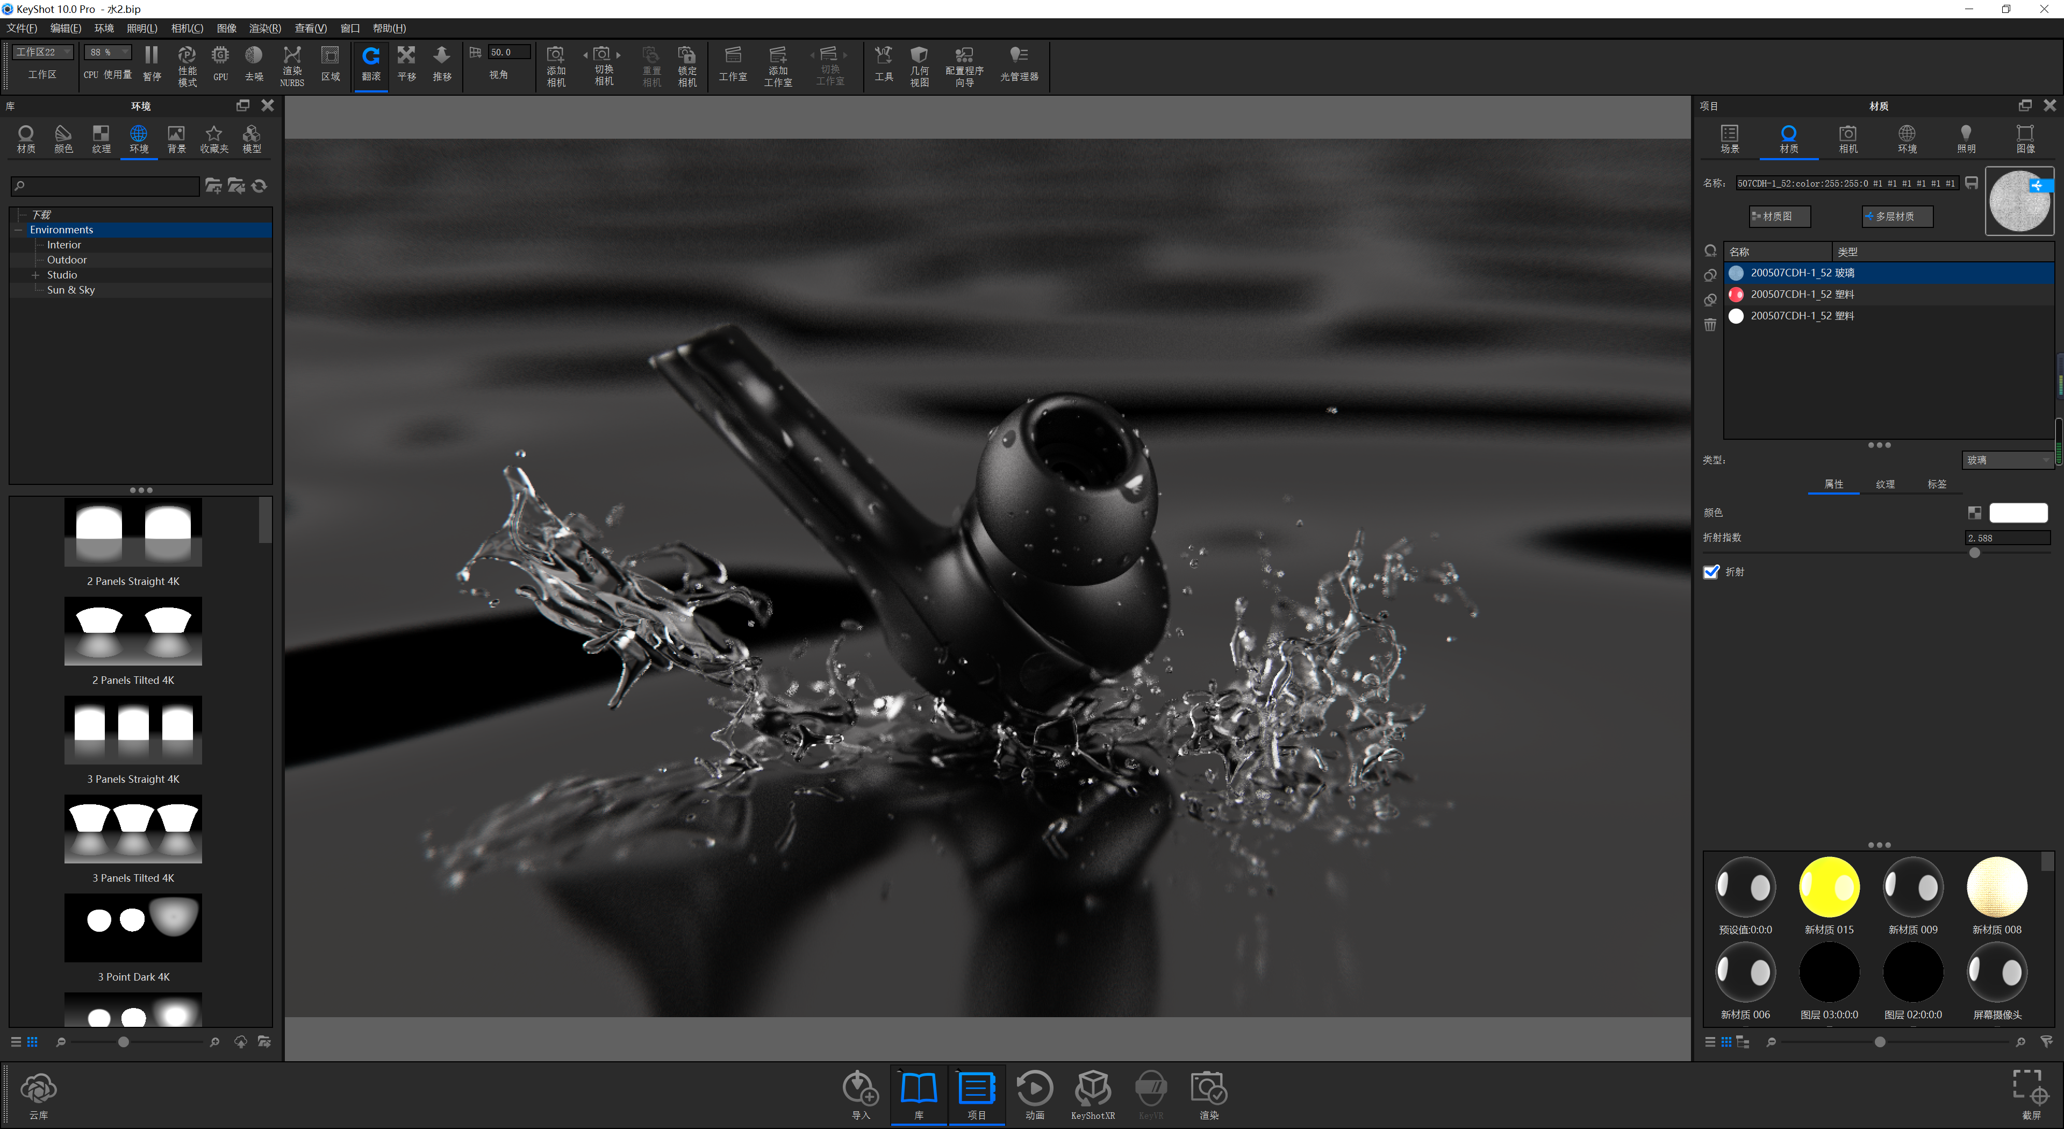Open the 文件(F) menu
The width and height of the screenshot is (2064, 1129).
tap(21, 28)
